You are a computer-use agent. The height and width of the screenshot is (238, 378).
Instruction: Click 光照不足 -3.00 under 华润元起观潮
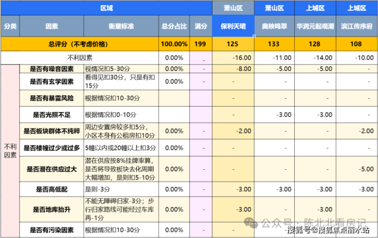pos(315,115)
